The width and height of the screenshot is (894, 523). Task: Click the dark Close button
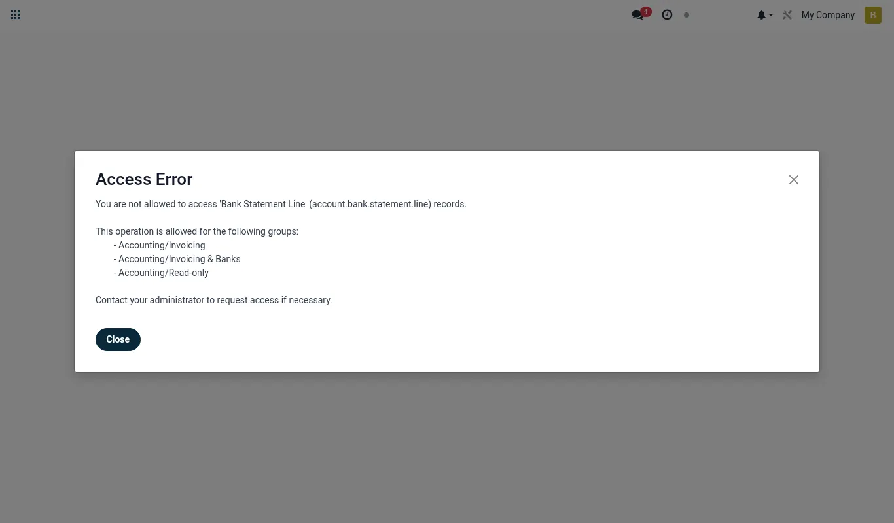point(118,339)
